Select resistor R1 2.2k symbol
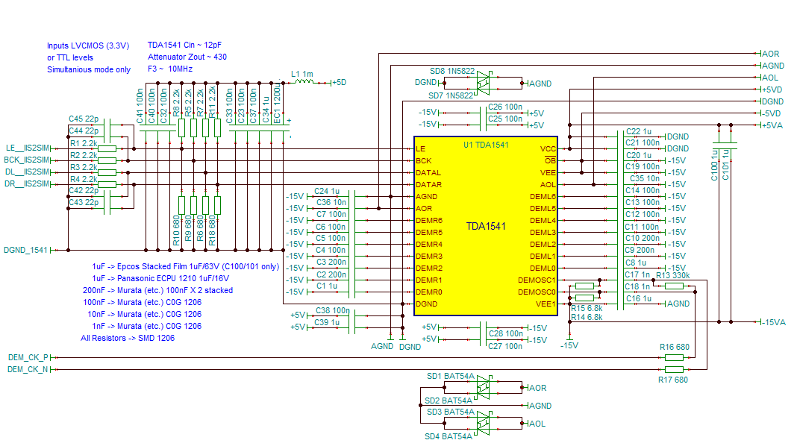 coord(107,149)
